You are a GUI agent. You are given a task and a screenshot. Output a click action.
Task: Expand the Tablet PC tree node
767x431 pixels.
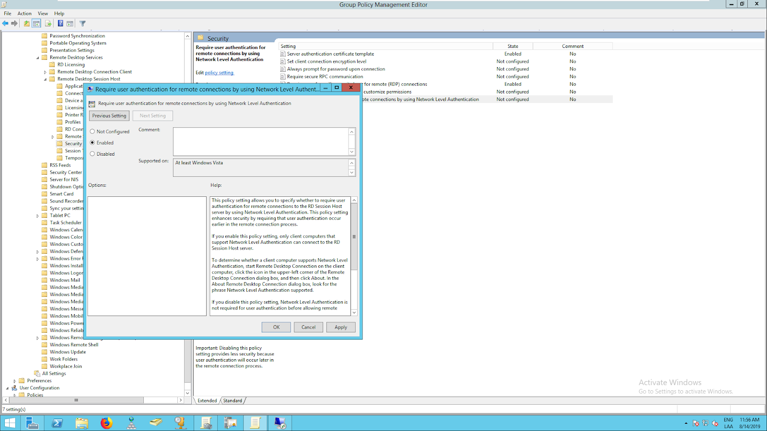[38, 216]
